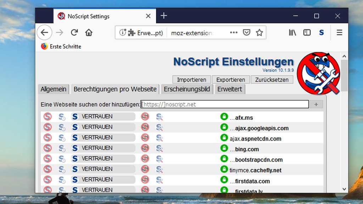Open the NoScript S toolbar icon
Screen dimensions: 363x204
tap(321, 33)
